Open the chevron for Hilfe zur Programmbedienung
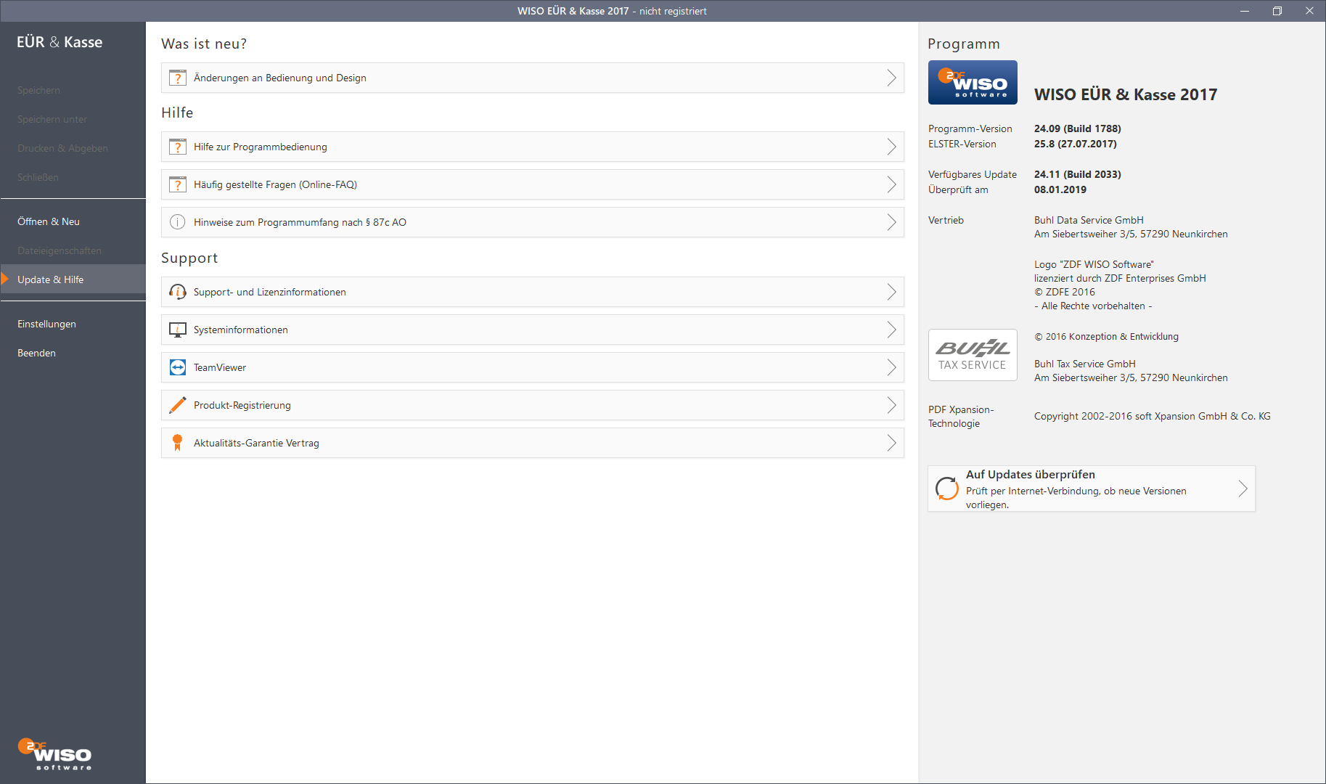The width and height of the screenshot is (1326, 784). pos(891,147)
